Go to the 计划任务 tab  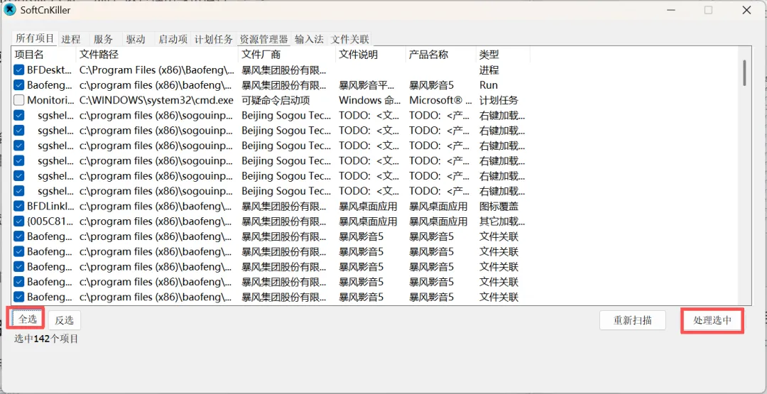coord(214,40)
